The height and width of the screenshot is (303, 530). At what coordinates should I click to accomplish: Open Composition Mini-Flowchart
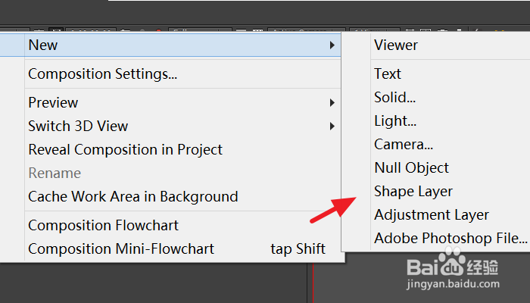(121, 248)
